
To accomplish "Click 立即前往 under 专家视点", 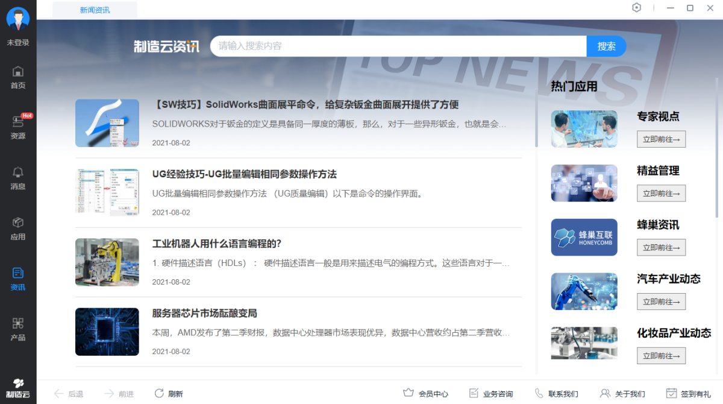I will [661, 139].
